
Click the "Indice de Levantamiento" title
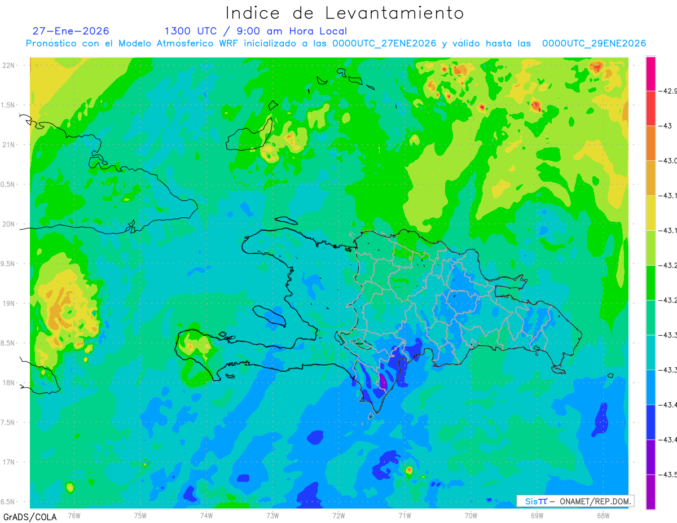(x=345, y=13)
